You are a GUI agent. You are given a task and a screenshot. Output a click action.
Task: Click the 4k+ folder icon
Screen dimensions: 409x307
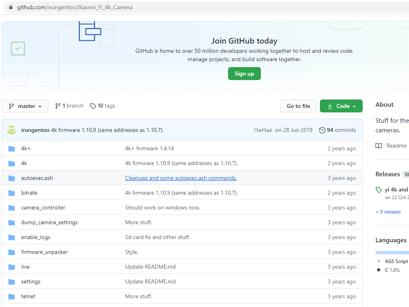(12, 149)
